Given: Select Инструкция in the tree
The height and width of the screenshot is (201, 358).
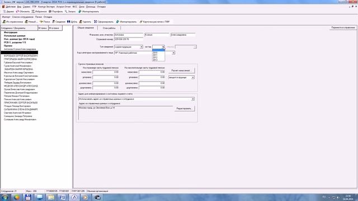Looking at the screenshot, I should coord(11,32).
